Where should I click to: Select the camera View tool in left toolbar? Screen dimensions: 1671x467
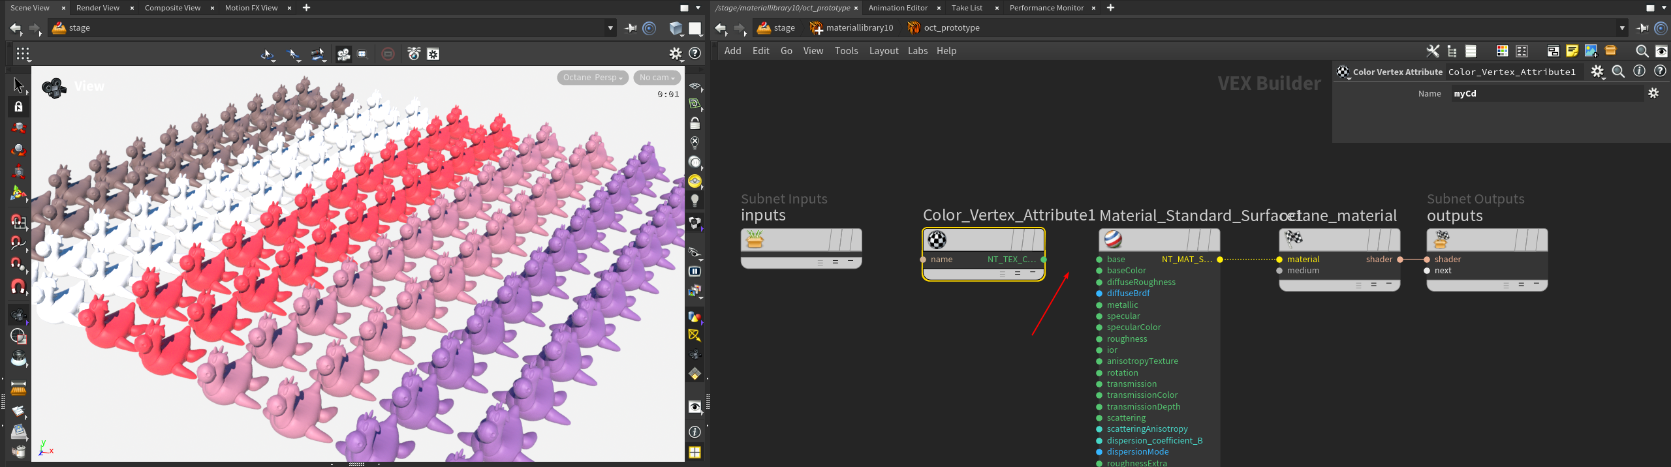[x=18, y=315]
